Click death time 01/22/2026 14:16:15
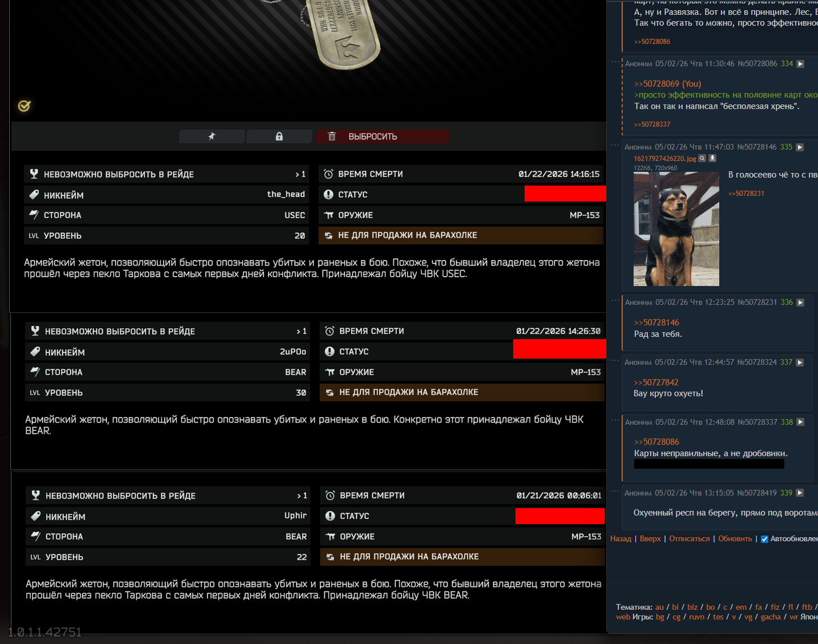 [x=559, y=174]
